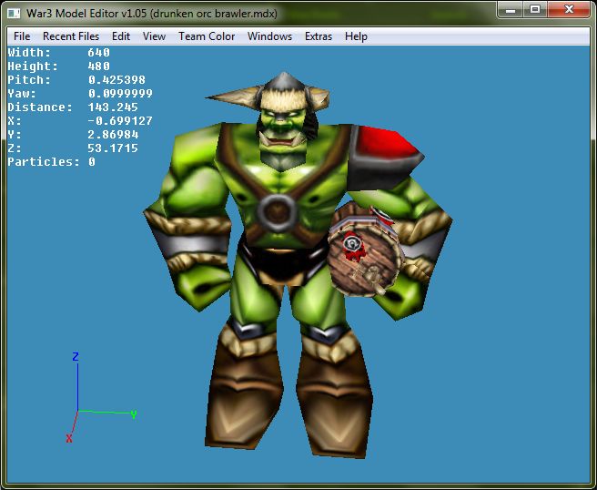Open the Windows menu
The height and width of the screenshot is (490, 597).
tap(269, 36)
